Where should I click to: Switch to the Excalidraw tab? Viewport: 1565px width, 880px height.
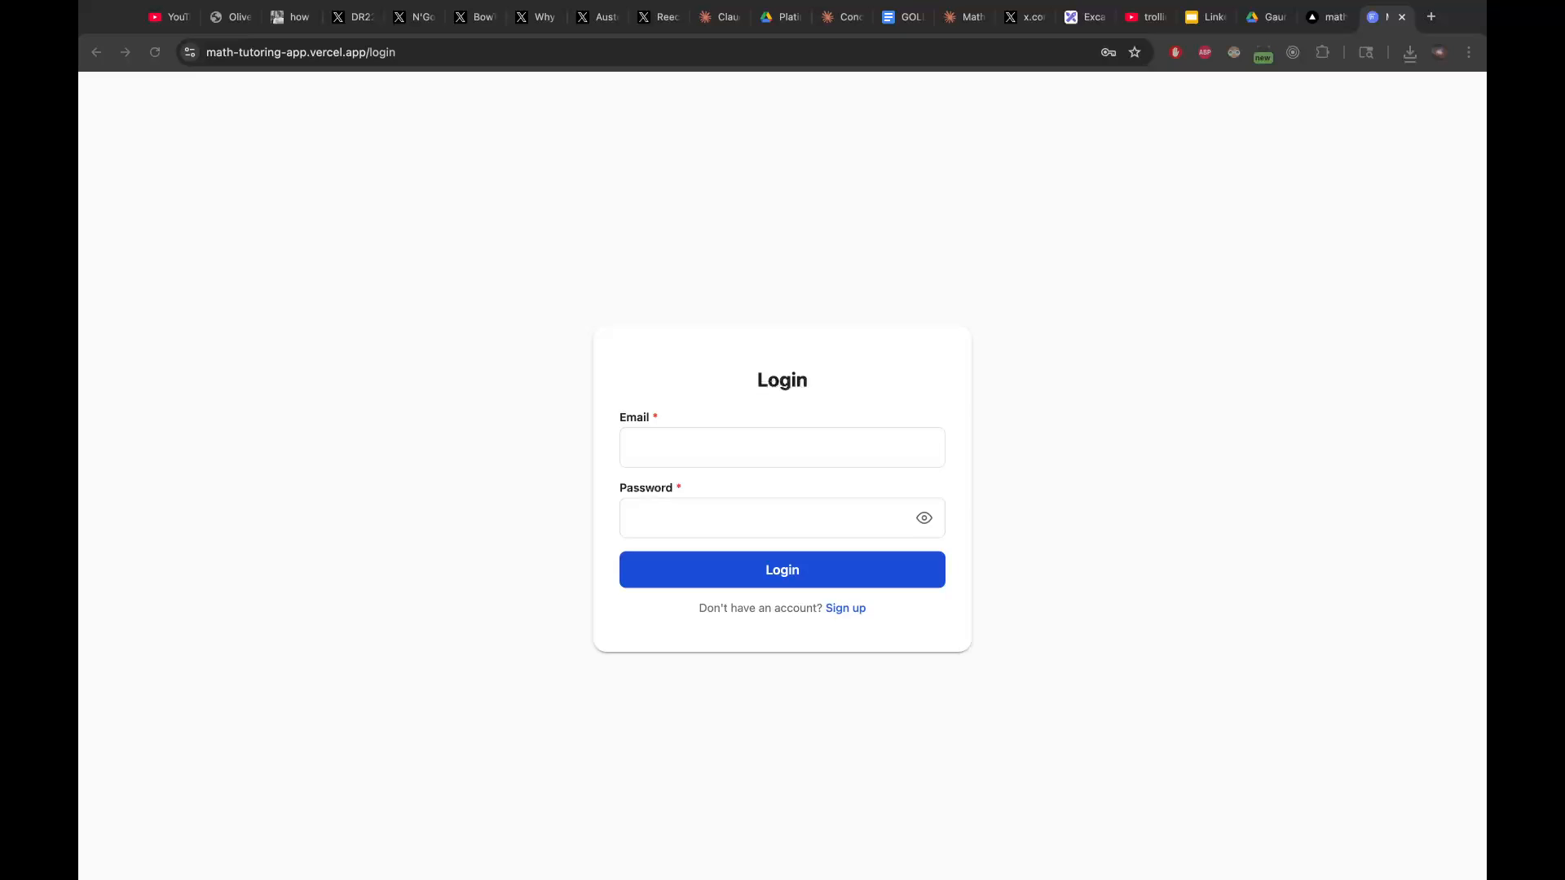(x=1085, y=17)
